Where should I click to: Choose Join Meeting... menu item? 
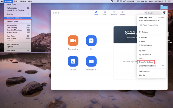[x=18, y=25]
